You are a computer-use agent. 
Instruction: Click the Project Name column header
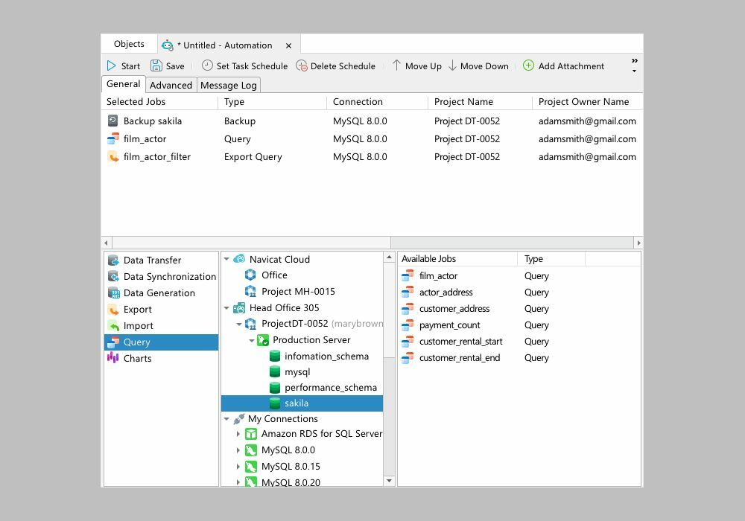tap(480, 101)
